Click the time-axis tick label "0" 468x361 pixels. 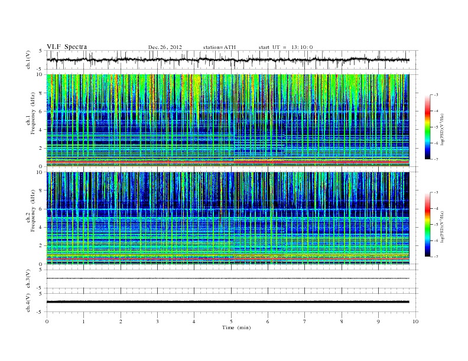tap(47, 321)
